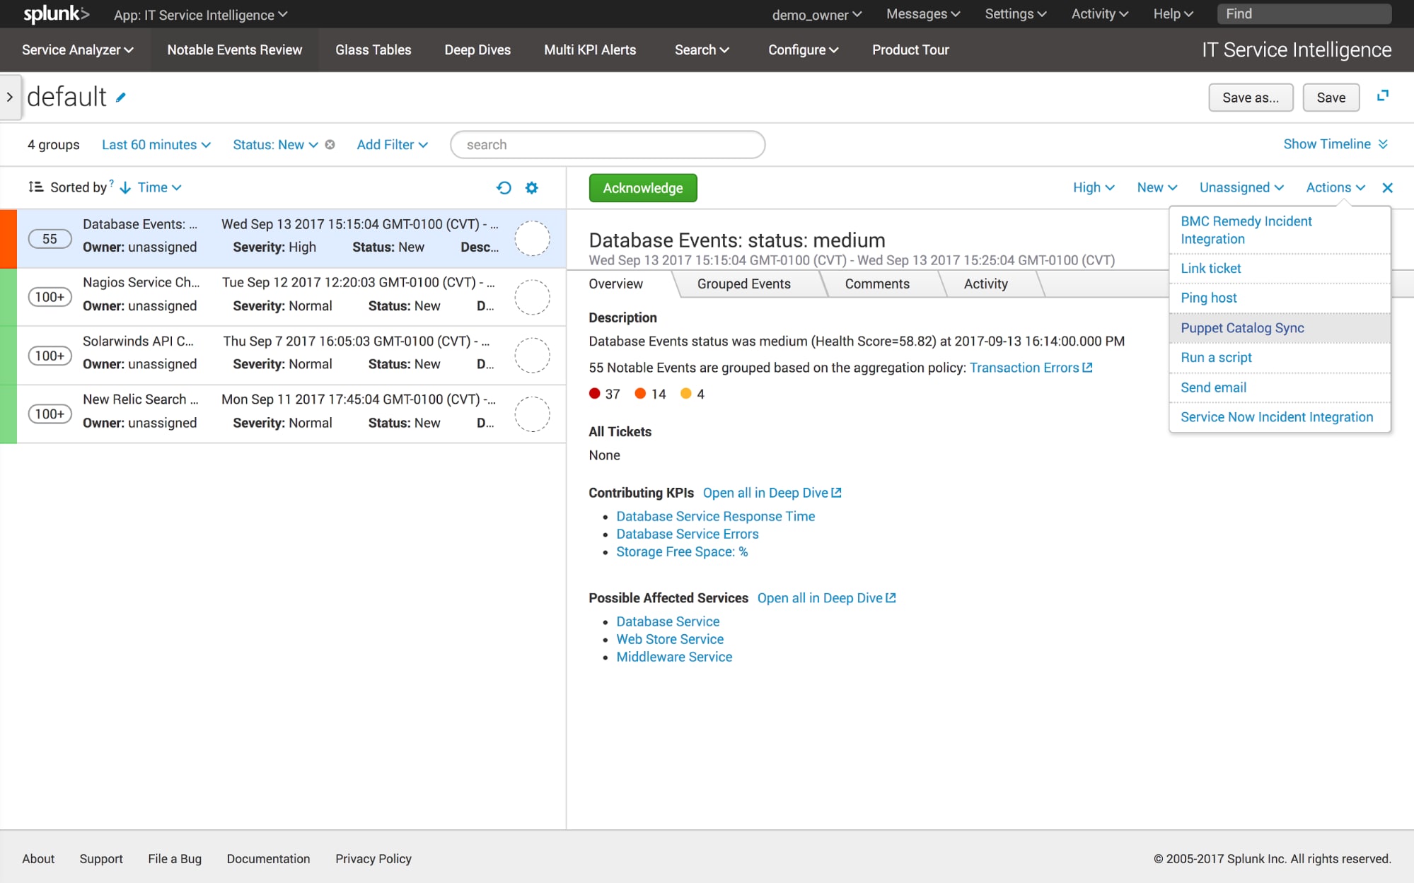
Task: Change sort field from Time
Action: [160, 187]
